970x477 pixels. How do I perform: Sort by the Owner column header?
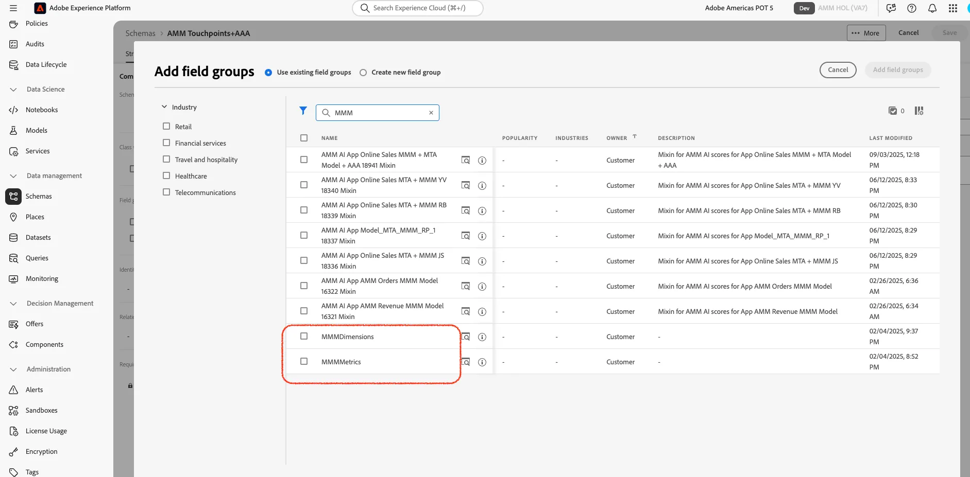[617, 138]
